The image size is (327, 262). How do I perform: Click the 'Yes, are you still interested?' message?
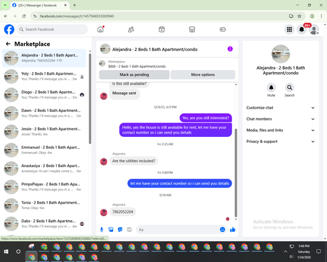[205, 118]
